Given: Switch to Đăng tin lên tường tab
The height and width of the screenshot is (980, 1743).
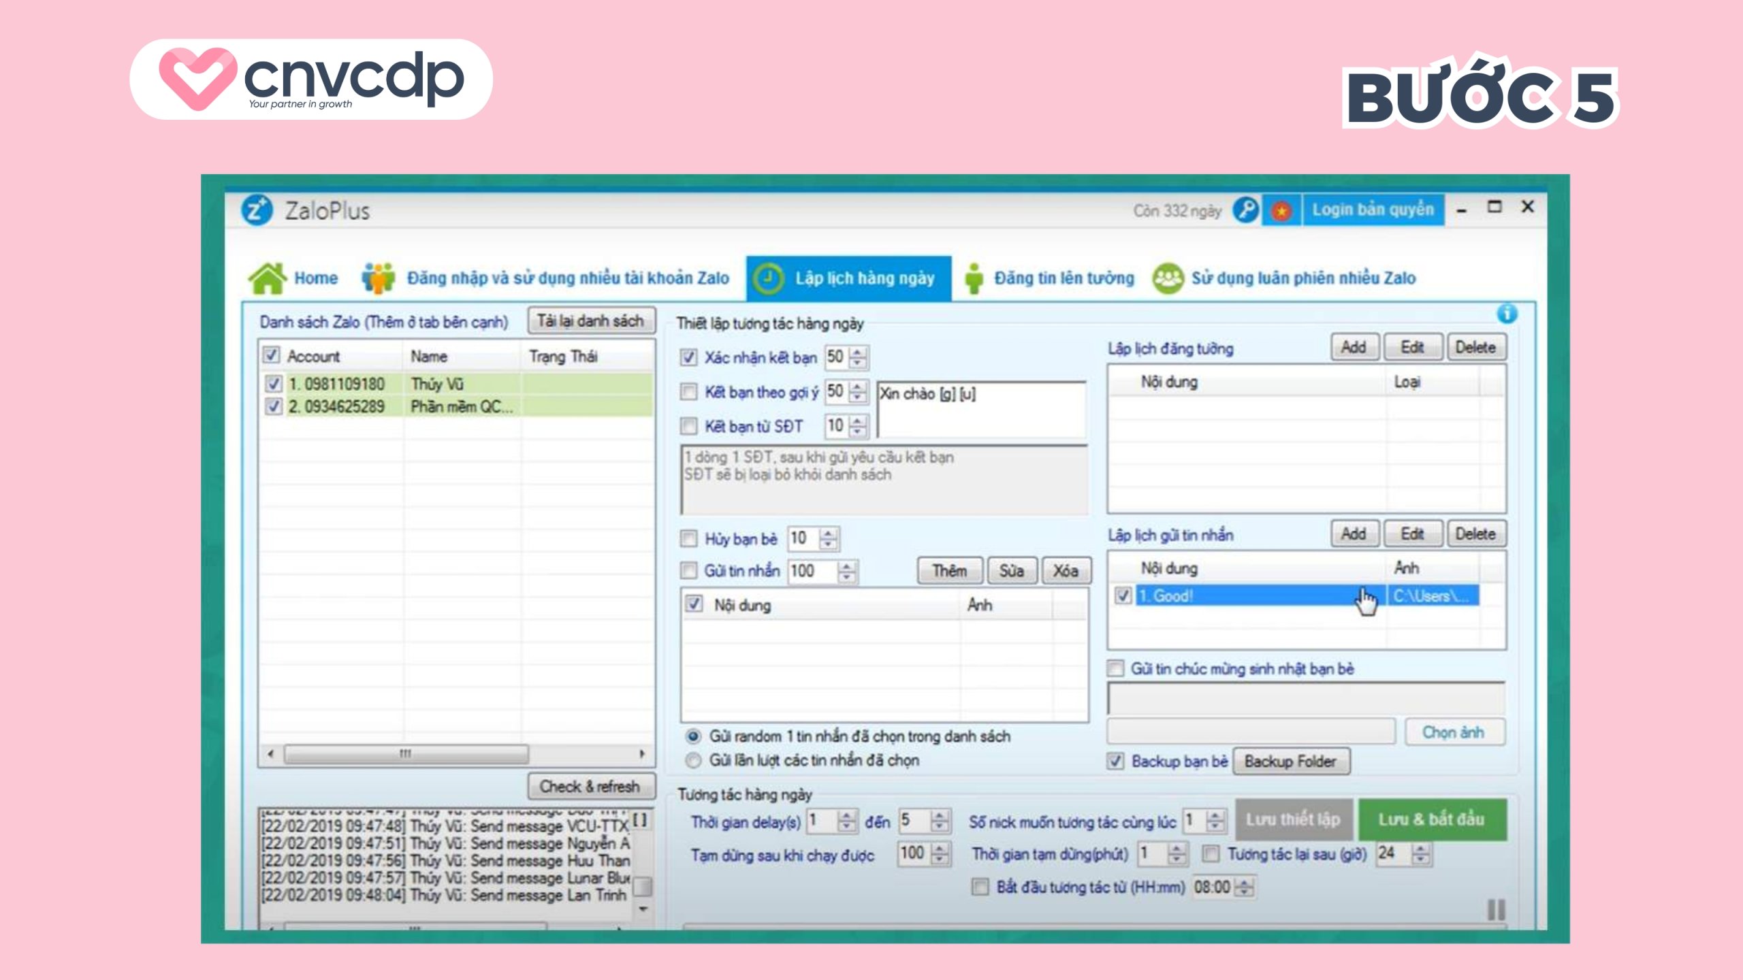Looking at the screenshot, I should (1049, 278).
